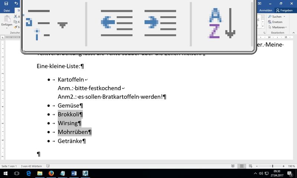
Task: Open word count from 3 von 43 Wörtern
Action: (31, 166)
